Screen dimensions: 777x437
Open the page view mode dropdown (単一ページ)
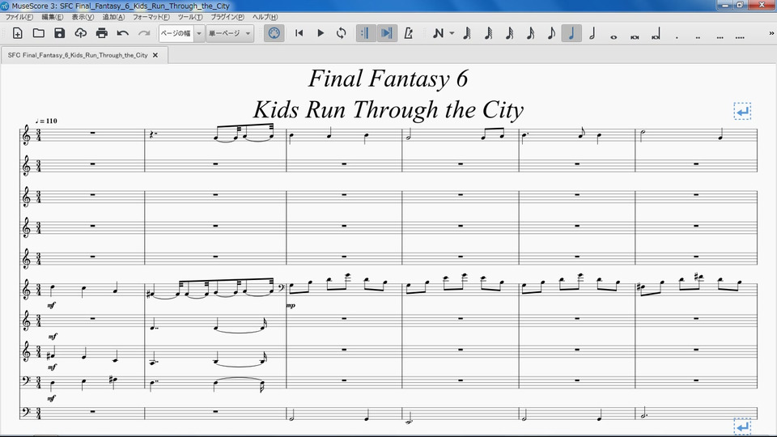click(229, 33)
